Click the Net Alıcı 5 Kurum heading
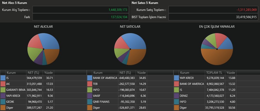 click(15, 3)
